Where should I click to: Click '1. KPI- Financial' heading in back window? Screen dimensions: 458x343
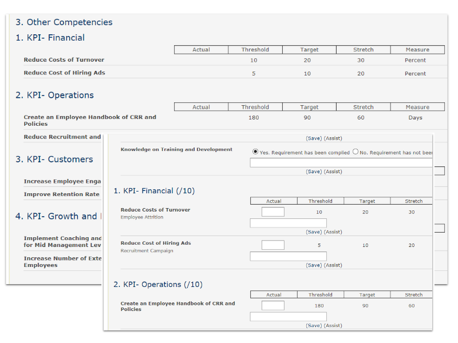point(50,38)
